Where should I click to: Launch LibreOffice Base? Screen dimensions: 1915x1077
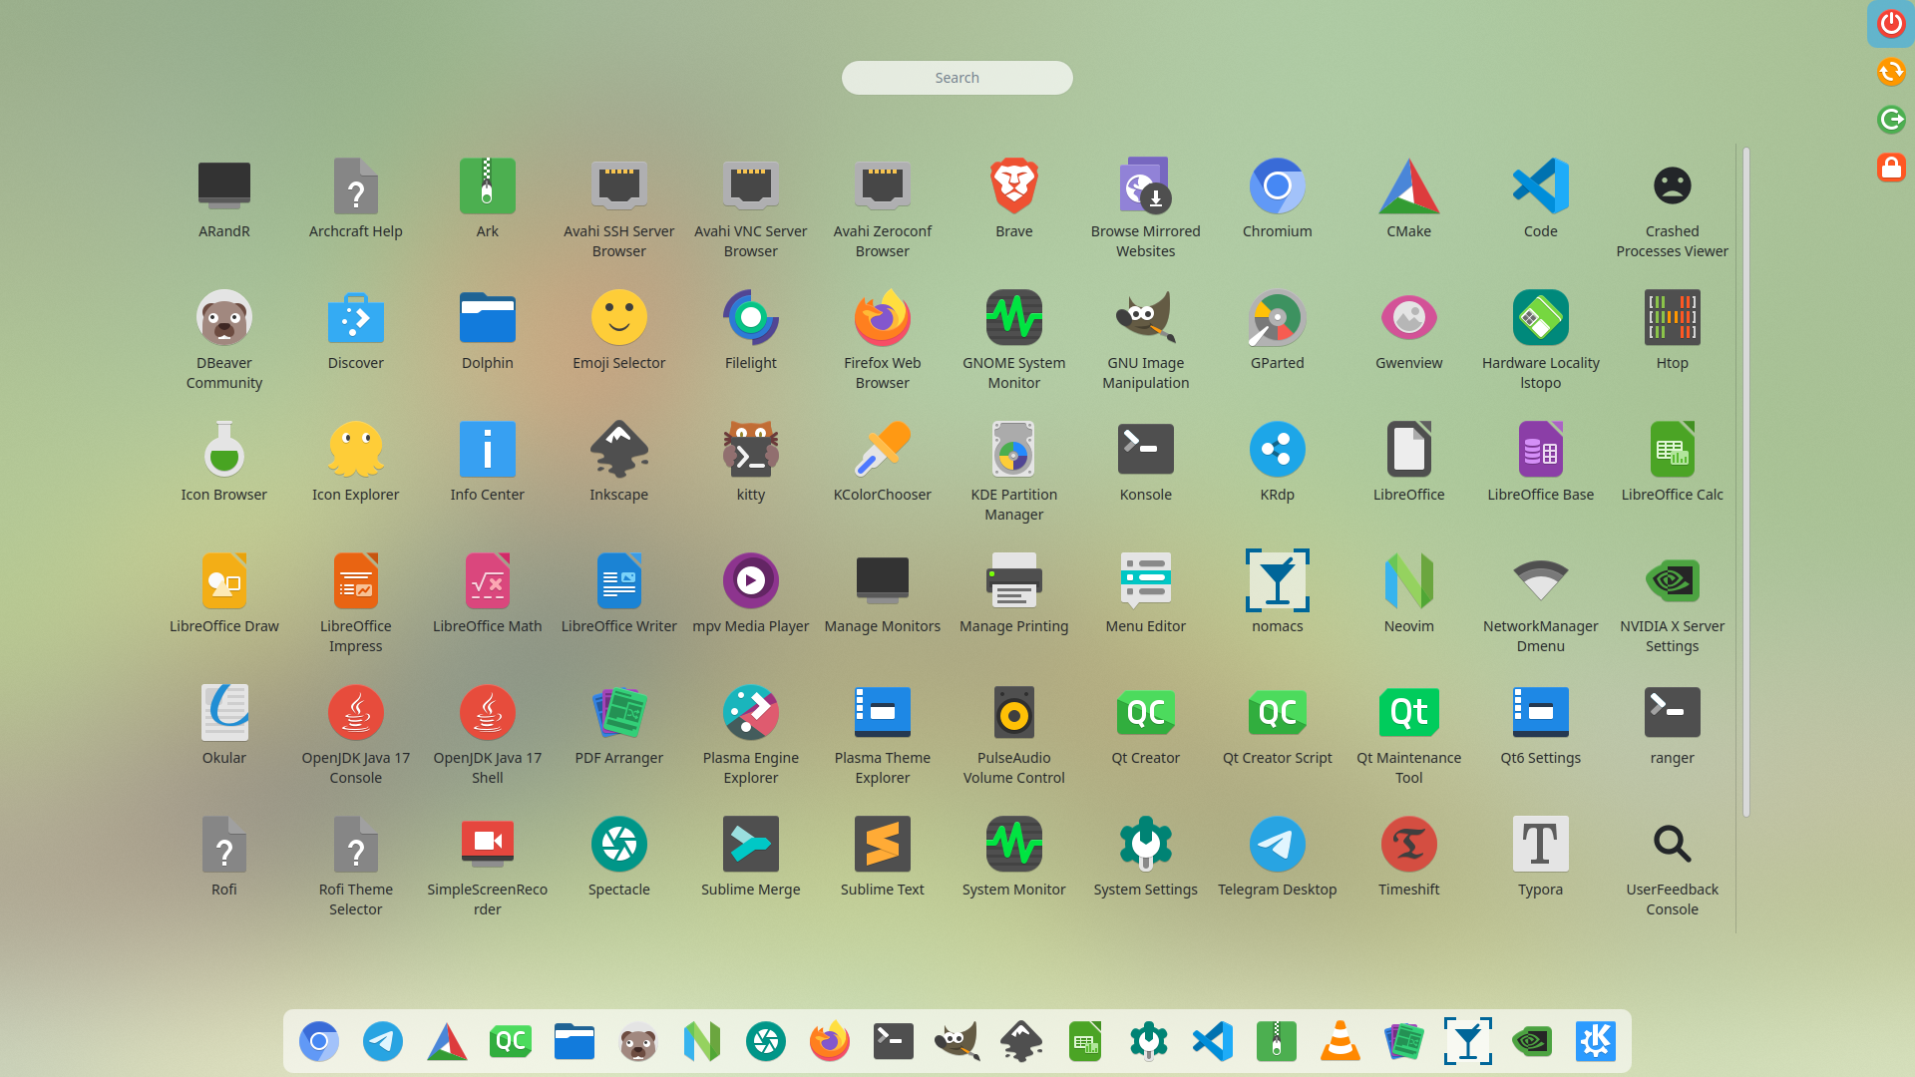tap(1540, 463)
